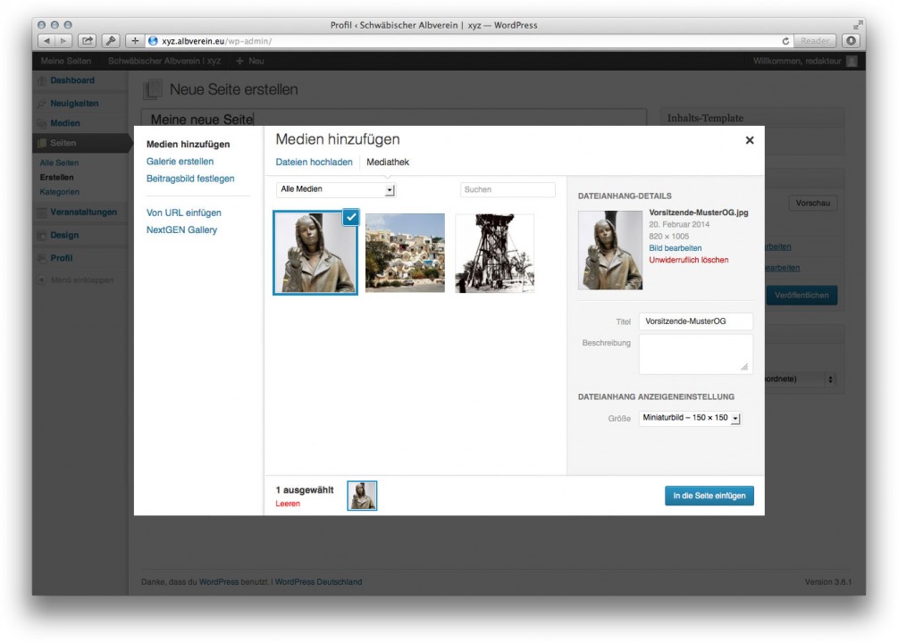Screen dimensions: 898x642
Task: Click the Design icon in the sidebar
Action: pos(42,235)
